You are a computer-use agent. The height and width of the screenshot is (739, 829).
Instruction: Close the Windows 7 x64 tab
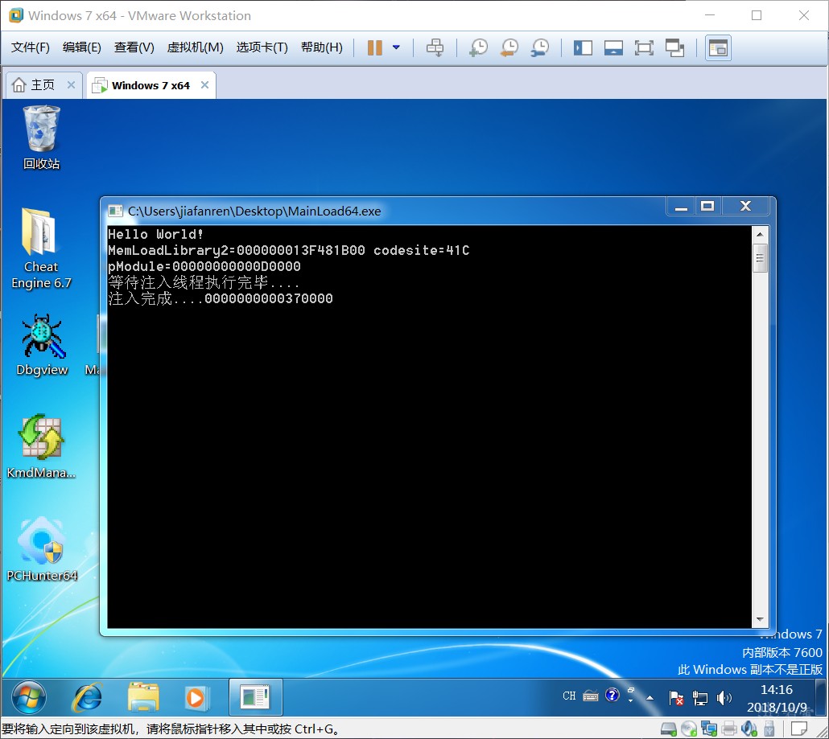(205, 85)
